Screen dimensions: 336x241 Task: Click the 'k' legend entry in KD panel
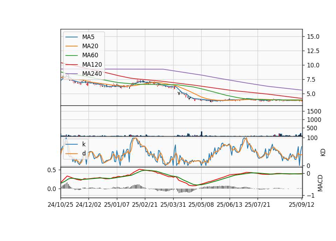point(84,144)
